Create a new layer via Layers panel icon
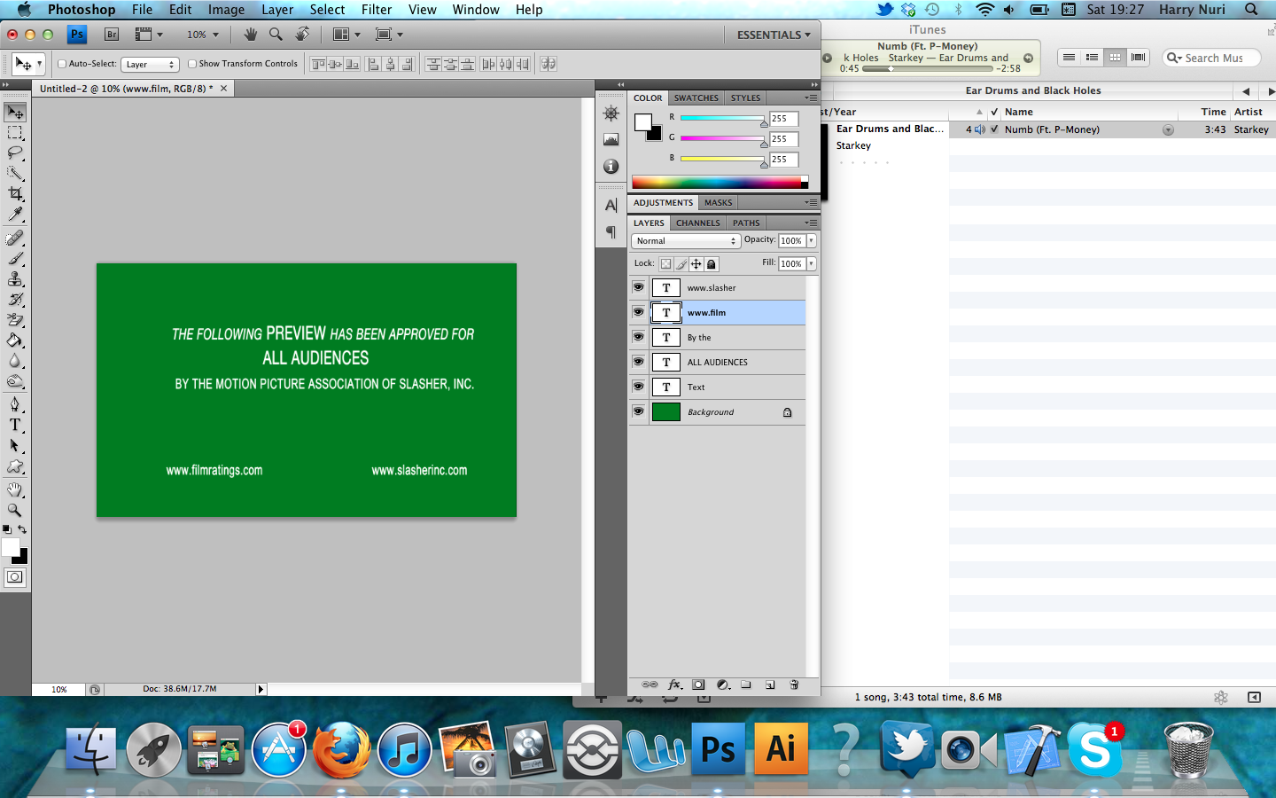 [770, 685]
